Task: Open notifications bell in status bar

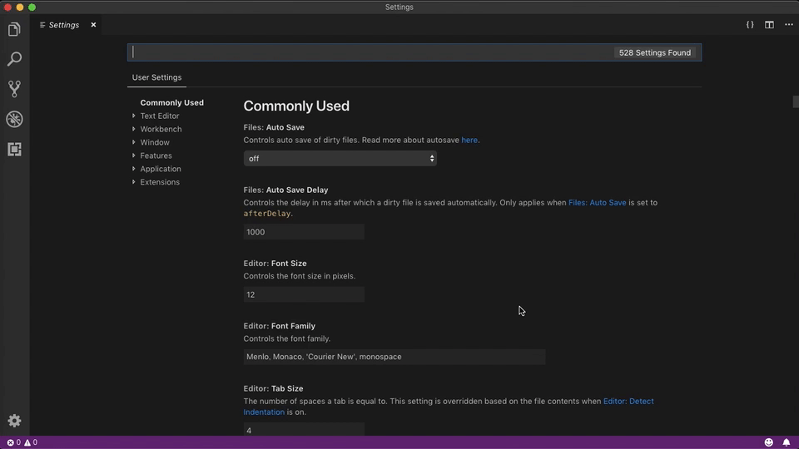Action: click(x=787, y=442)
